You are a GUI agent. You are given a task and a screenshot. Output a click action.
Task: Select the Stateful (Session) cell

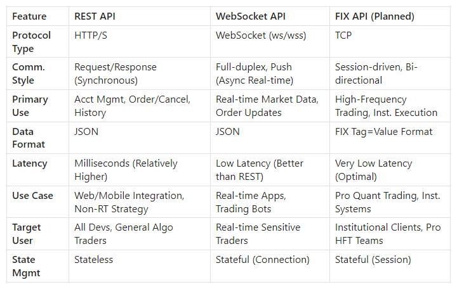(390, 266)
